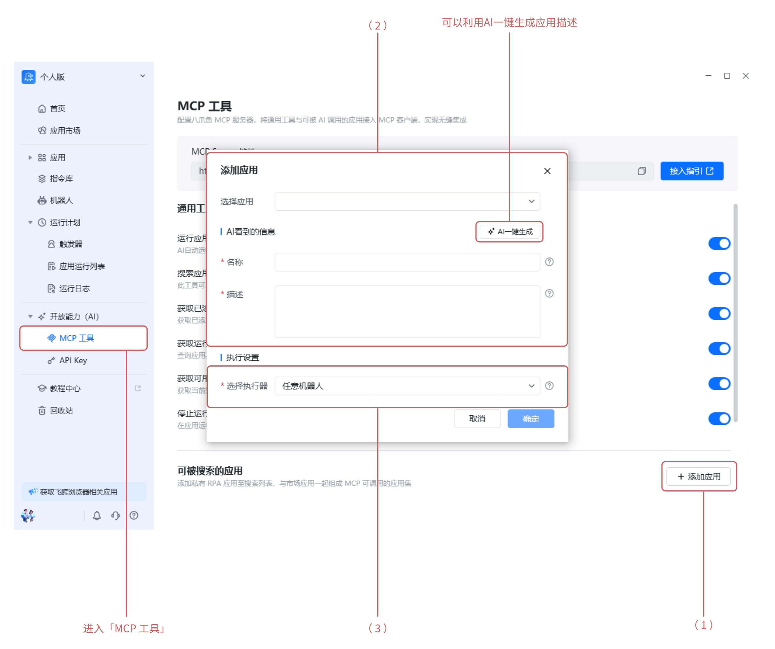Collapse the 开放能力 (AI) section arrow
Screen dimensions: 775x649
30,317
